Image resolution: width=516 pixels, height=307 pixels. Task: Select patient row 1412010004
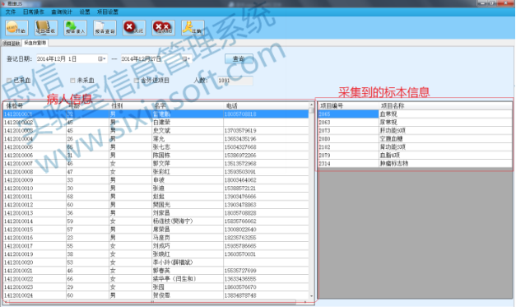pyautogui.click(x=156, y=139)
